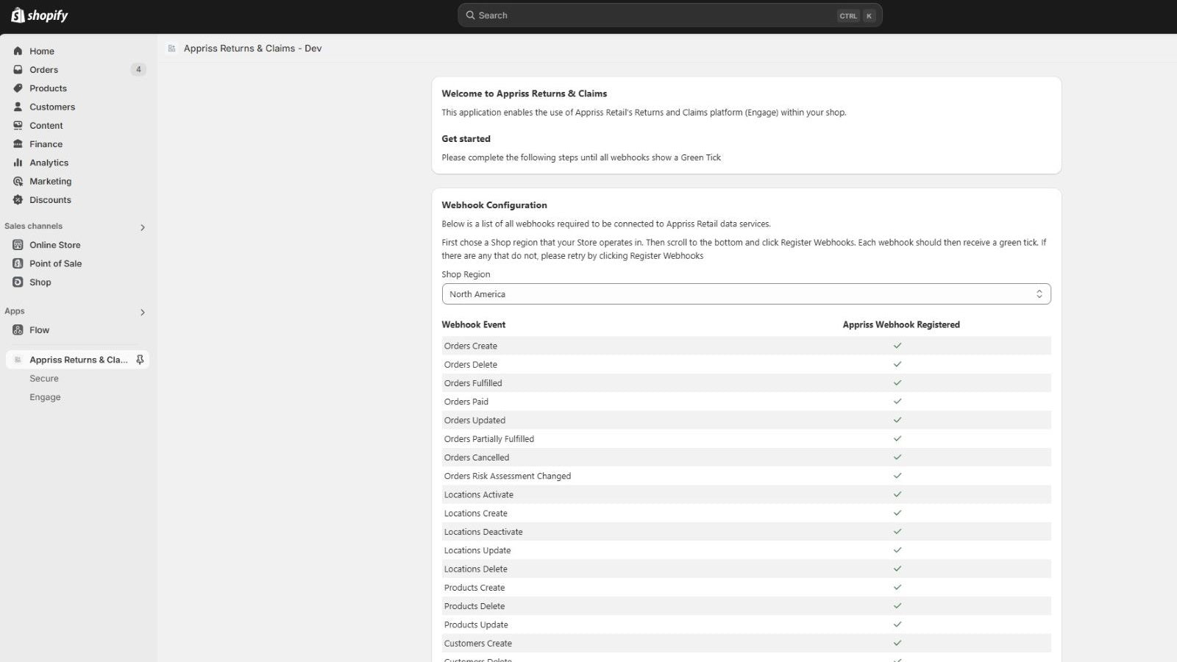This screenshot has width=1177, height=662.
Task: Click the search magnifier icon
Action: (470, 15)
